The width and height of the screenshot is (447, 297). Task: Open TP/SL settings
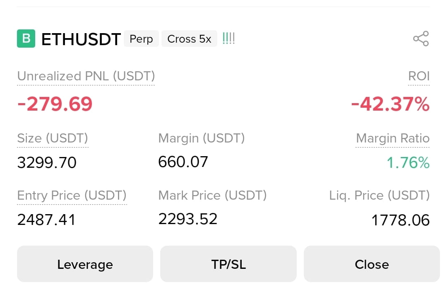click(x=228, y=264)
